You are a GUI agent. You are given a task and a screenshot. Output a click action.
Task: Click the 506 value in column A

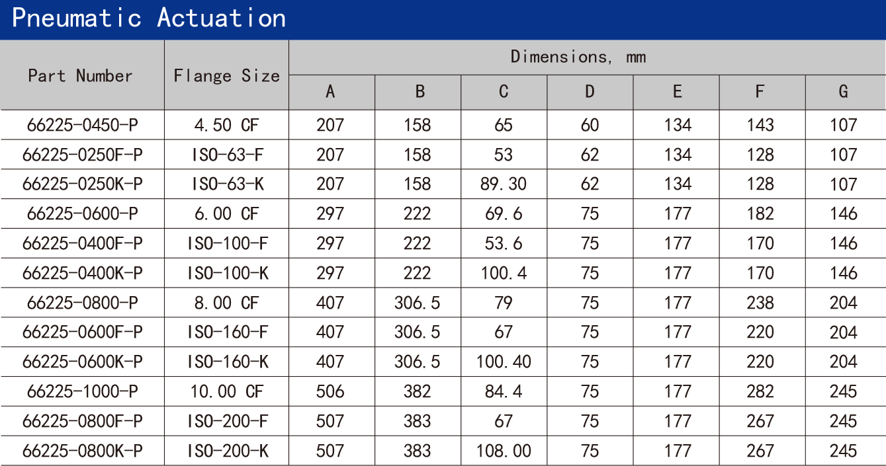coord(330,391)
